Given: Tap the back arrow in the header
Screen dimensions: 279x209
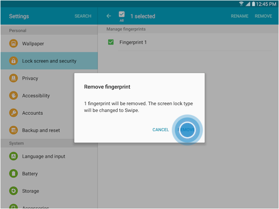Looking at the screenshot, I should [109, 16].
